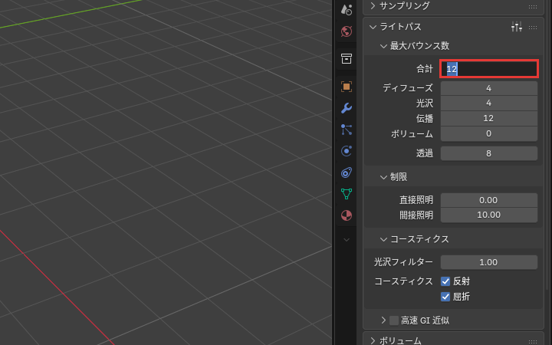Collapse the 最大バウンス数 subpanel
This screenshot has width=552, height=345.
pyautogui.click(x=384, y=46)
